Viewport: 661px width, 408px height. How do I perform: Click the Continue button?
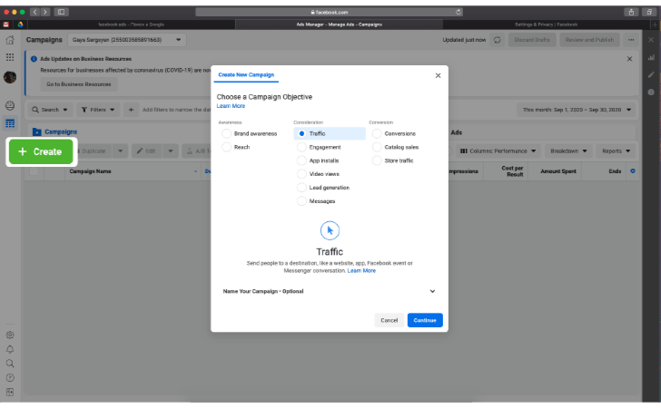[425, 320]
